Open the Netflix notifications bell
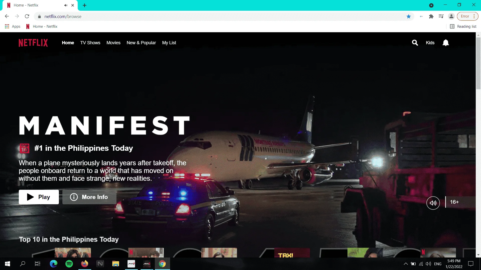The image size is (481, 270). click(446, 43)
